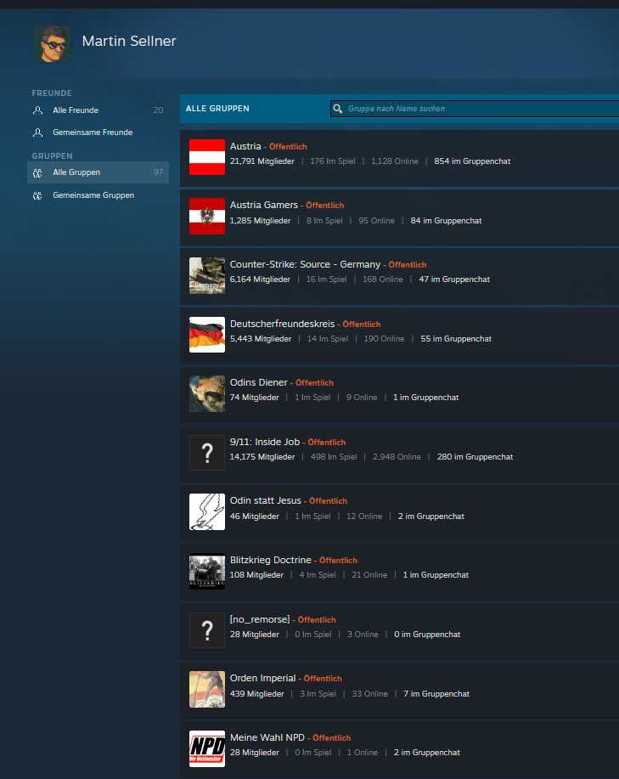Click the friends icon beside Alle Freunde
Viewport: 619px width, 779px height.
click(x=37, y=110)
